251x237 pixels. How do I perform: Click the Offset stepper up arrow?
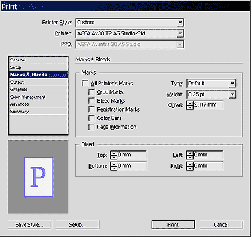(190, 103)
